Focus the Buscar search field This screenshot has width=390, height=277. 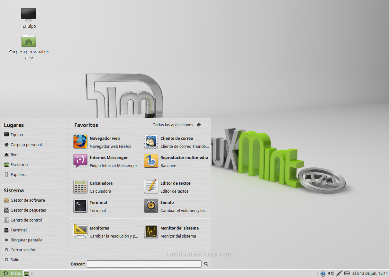pos(144,264)
